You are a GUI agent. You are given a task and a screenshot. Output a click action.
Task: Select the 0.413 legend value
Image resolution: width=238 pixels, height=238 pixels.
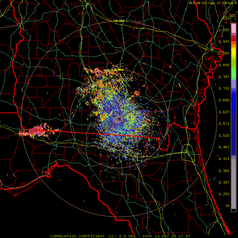(224, 159)
